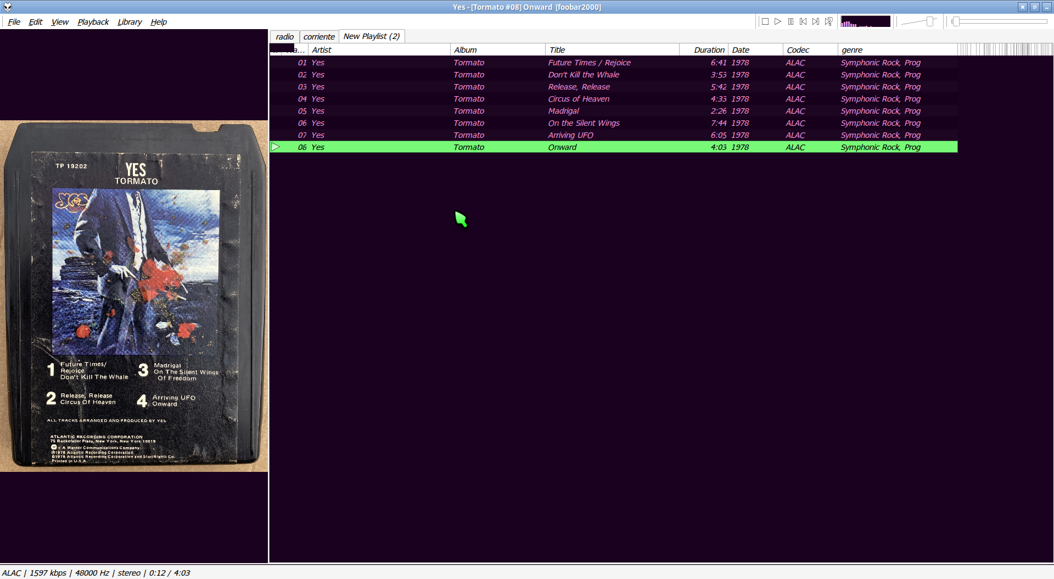Open the Library menu

[x=130, y=22]
